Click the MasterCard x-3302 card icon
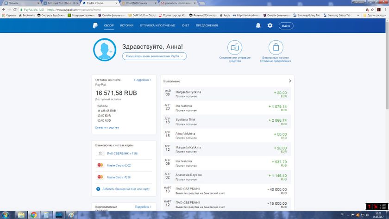Screen dimensions: 389x219 click(x=100, y=165)
